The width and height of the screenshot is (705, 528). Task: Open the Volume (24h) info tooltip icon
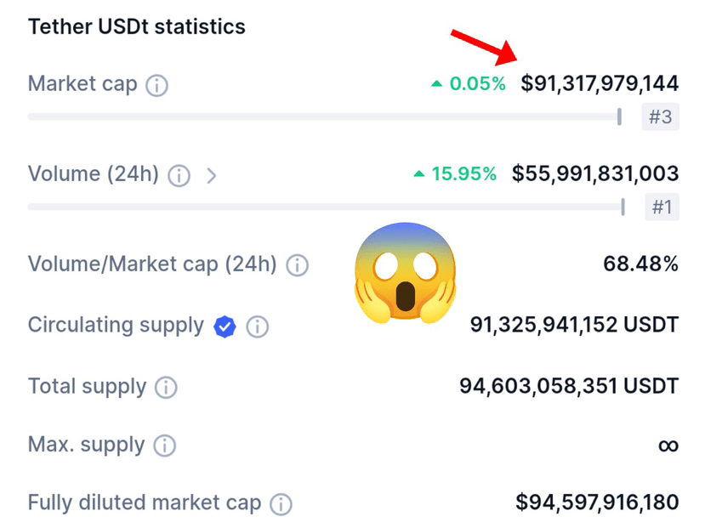click(x=179, y=175)
